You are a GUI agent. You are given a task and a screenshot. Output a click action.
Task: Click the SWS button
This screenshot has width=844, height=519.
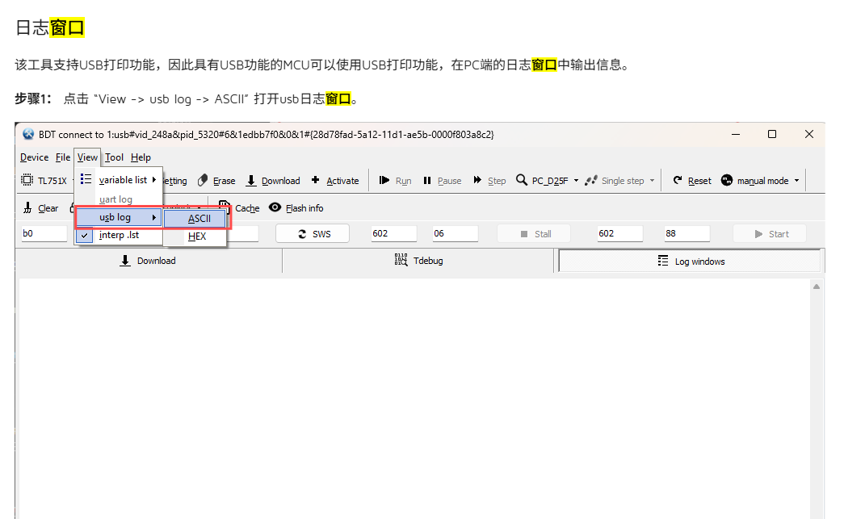click(x=312, y=234)
